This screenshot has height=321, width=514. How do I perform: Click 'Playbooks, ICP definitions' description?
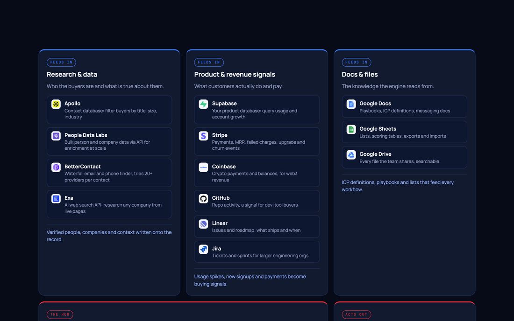click(405, 111)
